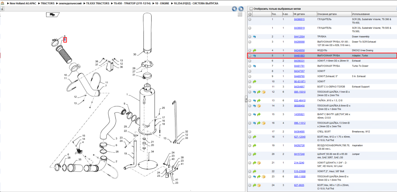
Task: Open part number link 84481803
Action: (299, 55)
